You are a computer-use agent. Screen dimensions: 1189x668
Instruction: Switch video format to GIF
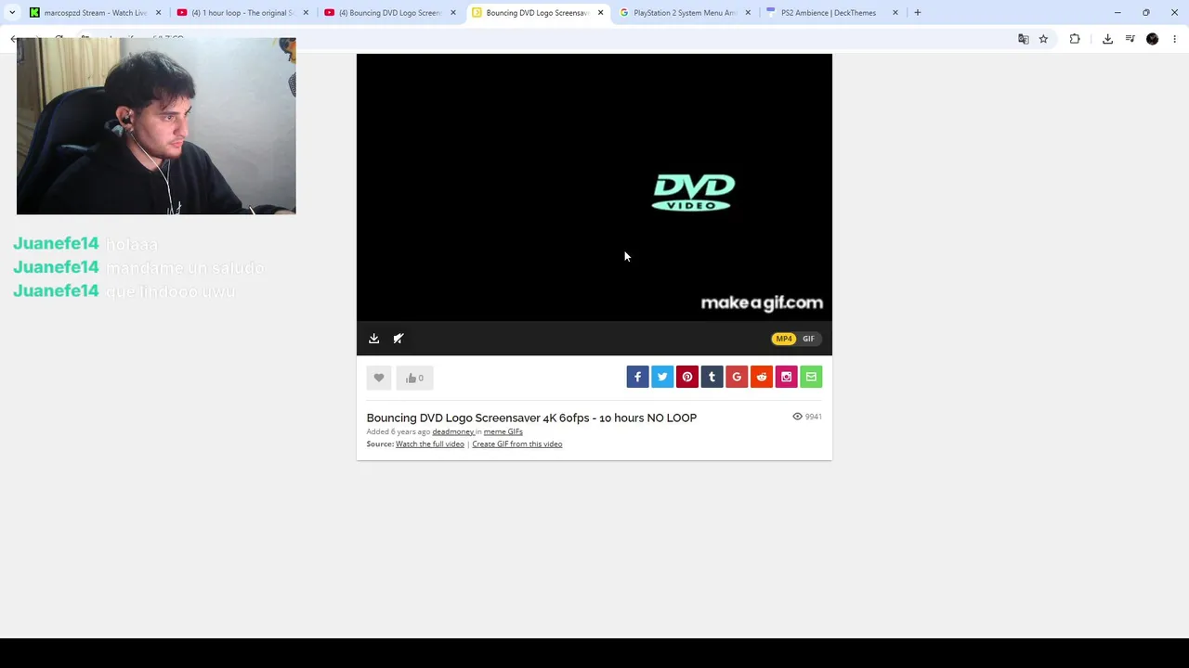coord(808,339)
